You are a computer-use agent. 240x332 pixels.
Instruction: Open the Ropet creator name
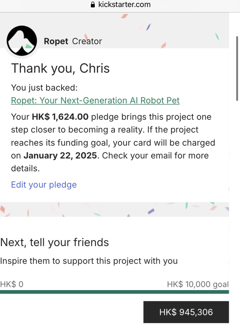tap(56, 41)
